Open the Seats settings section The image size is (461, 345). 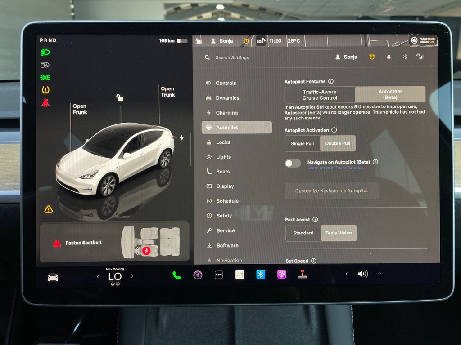(236, 171)
